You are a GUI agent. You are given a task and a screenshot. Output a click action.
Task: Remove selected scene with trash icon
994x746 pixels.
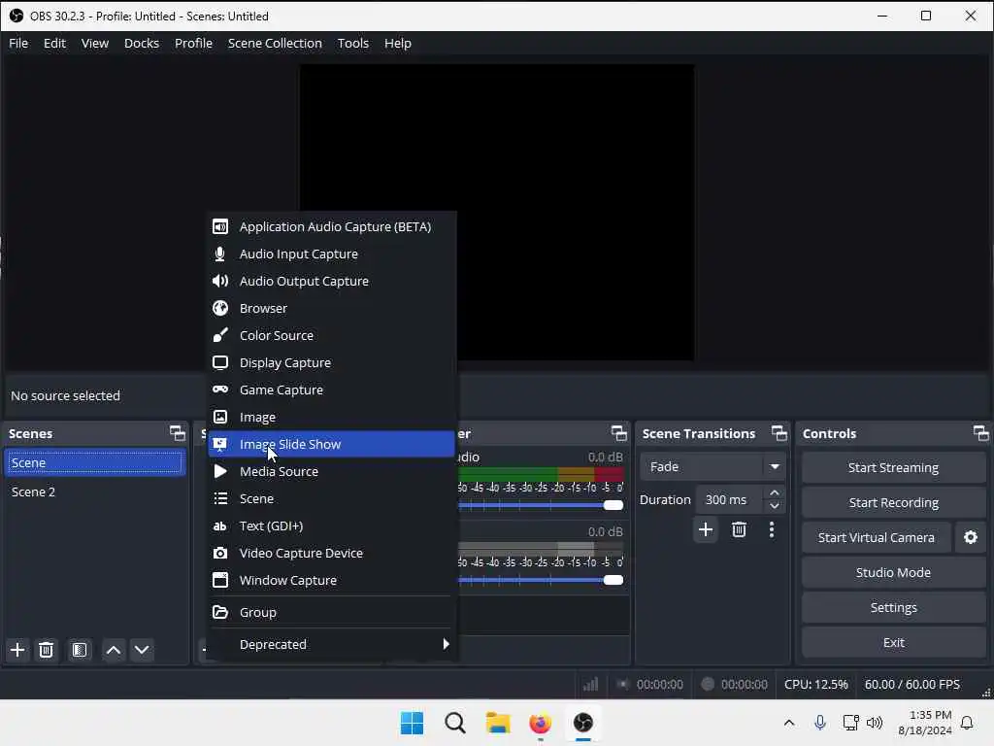click(x=47, y=650)
